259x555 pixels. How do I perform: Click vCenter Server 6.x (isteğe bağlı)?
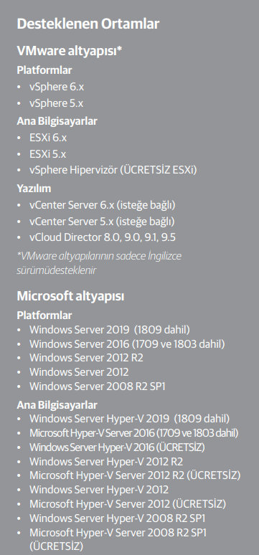[103, 205]
